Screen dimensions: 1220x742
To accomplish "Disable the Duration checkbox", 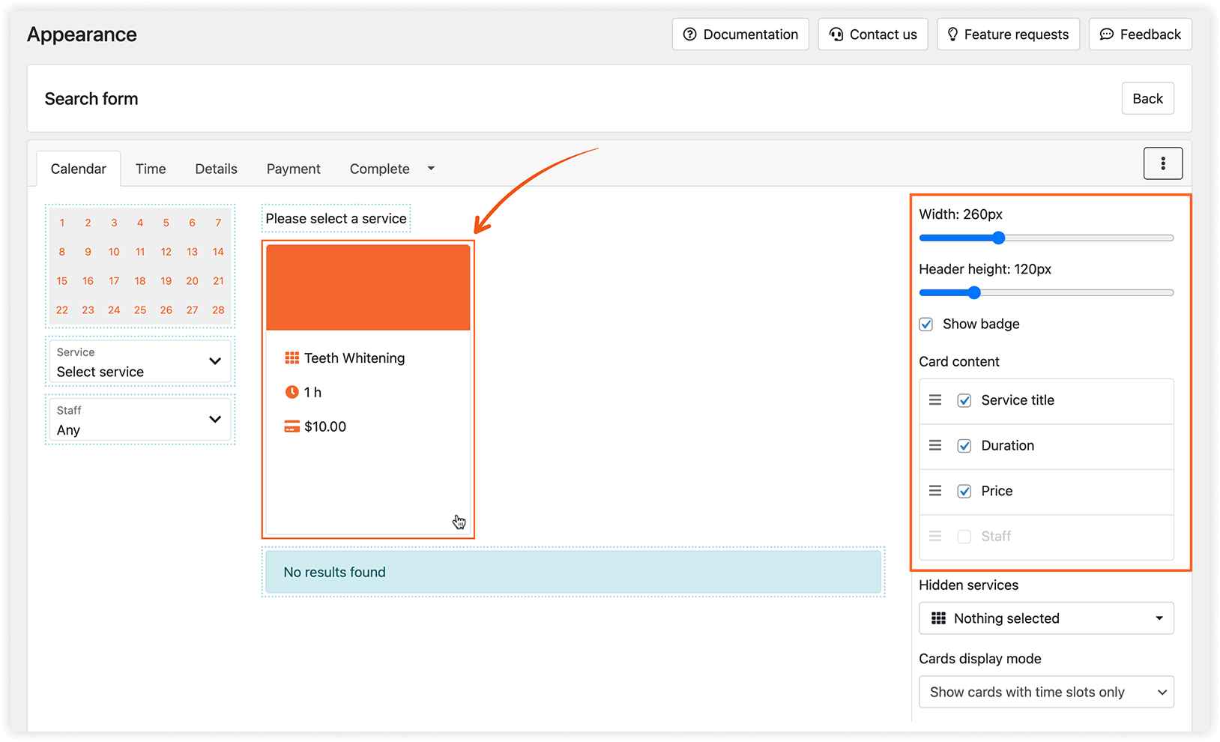I will click(964, 445).
